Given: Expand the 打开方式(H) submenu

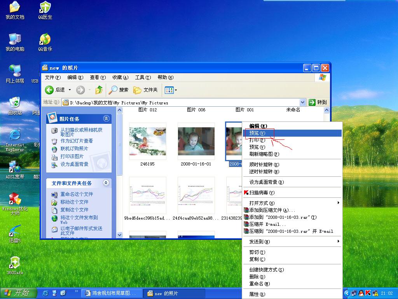Looking at the screenshot, I should [x=292, y=203].
